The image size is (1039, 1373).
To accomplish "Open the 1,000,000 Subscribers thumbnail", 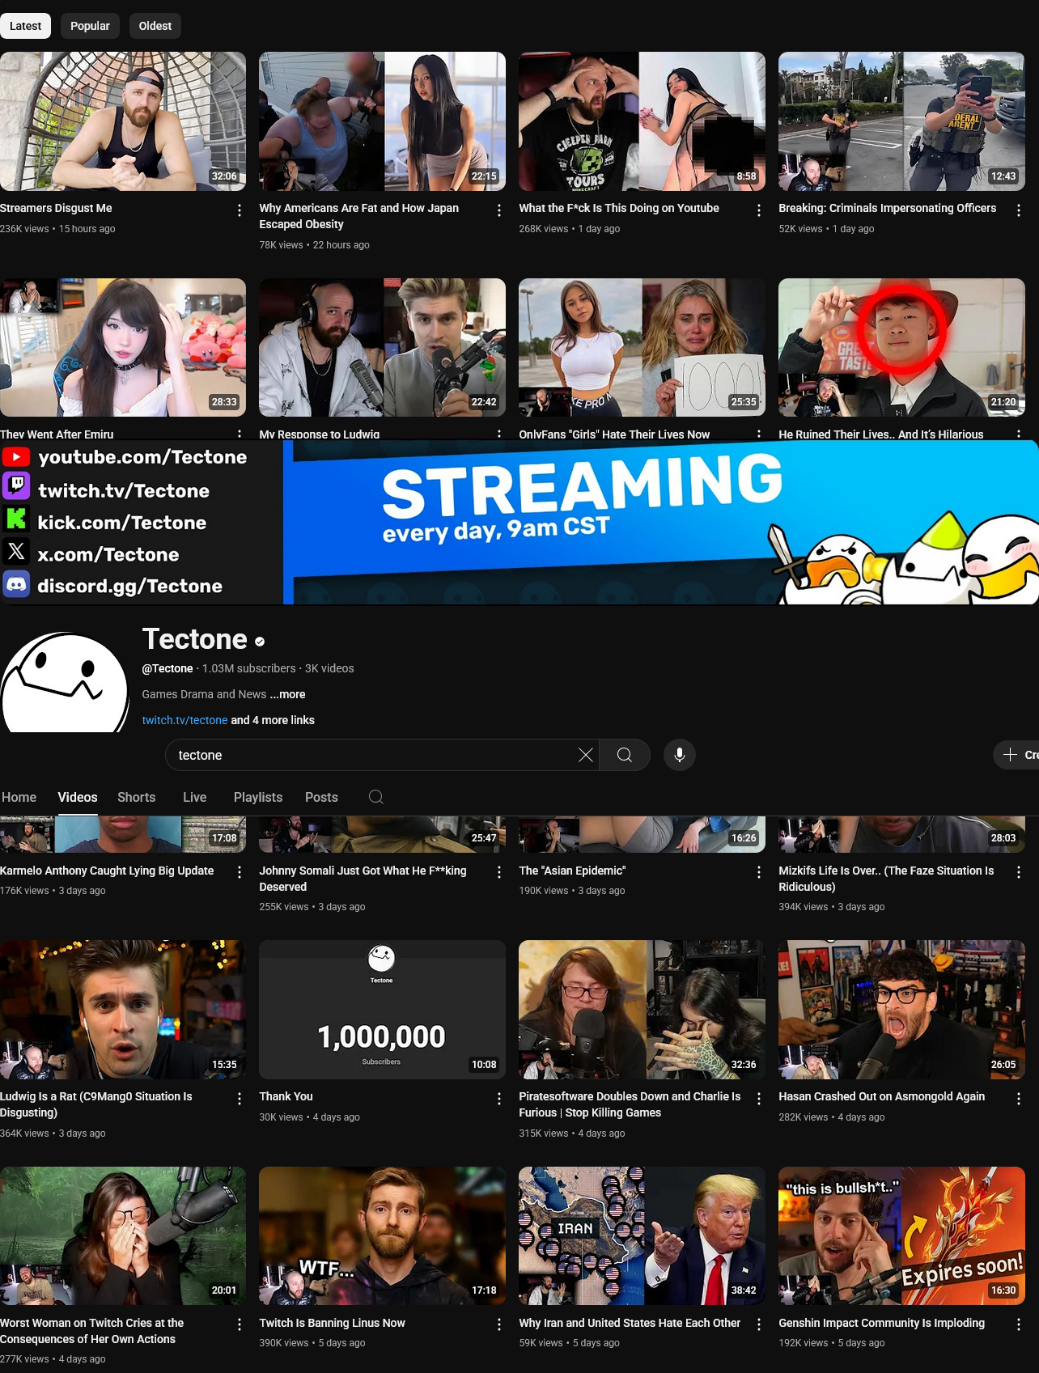I will click(x=382, y=1009).
